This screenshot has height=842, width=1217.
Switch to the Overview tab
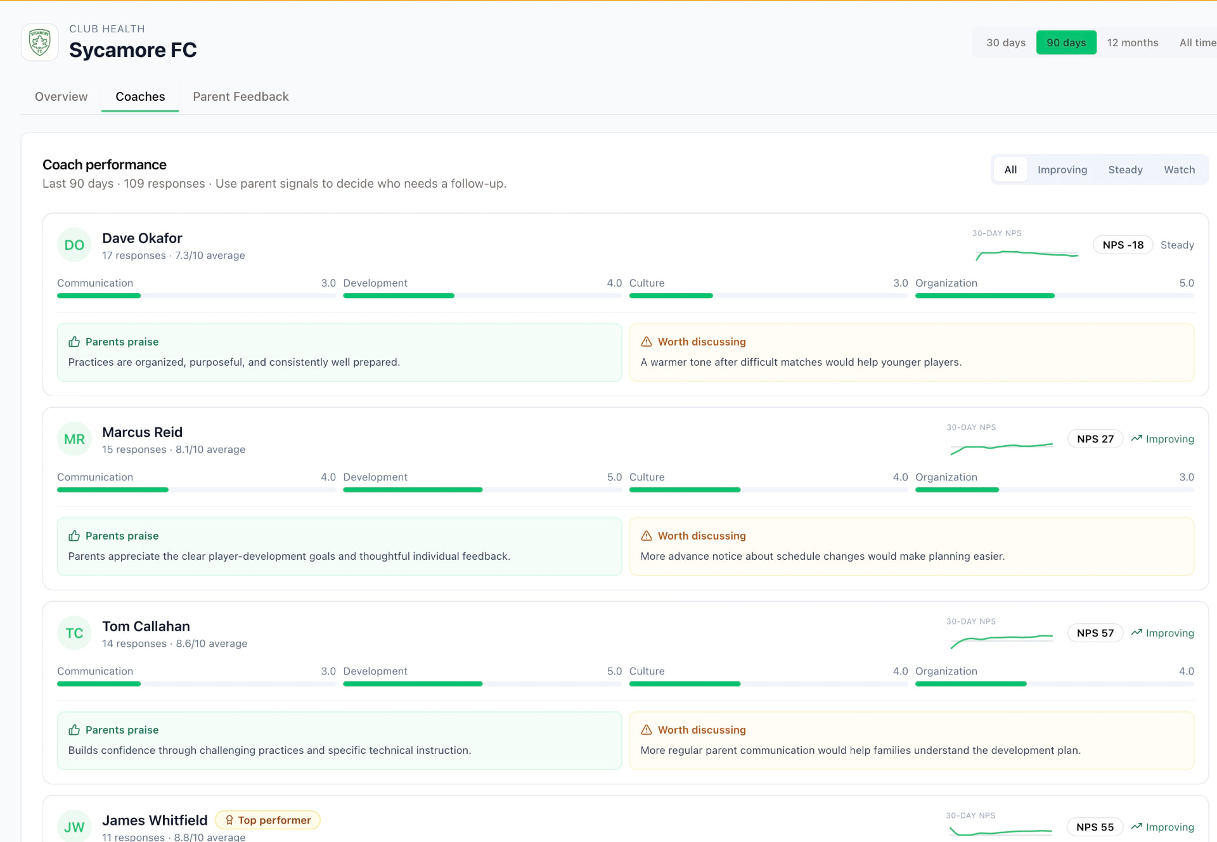61,96
